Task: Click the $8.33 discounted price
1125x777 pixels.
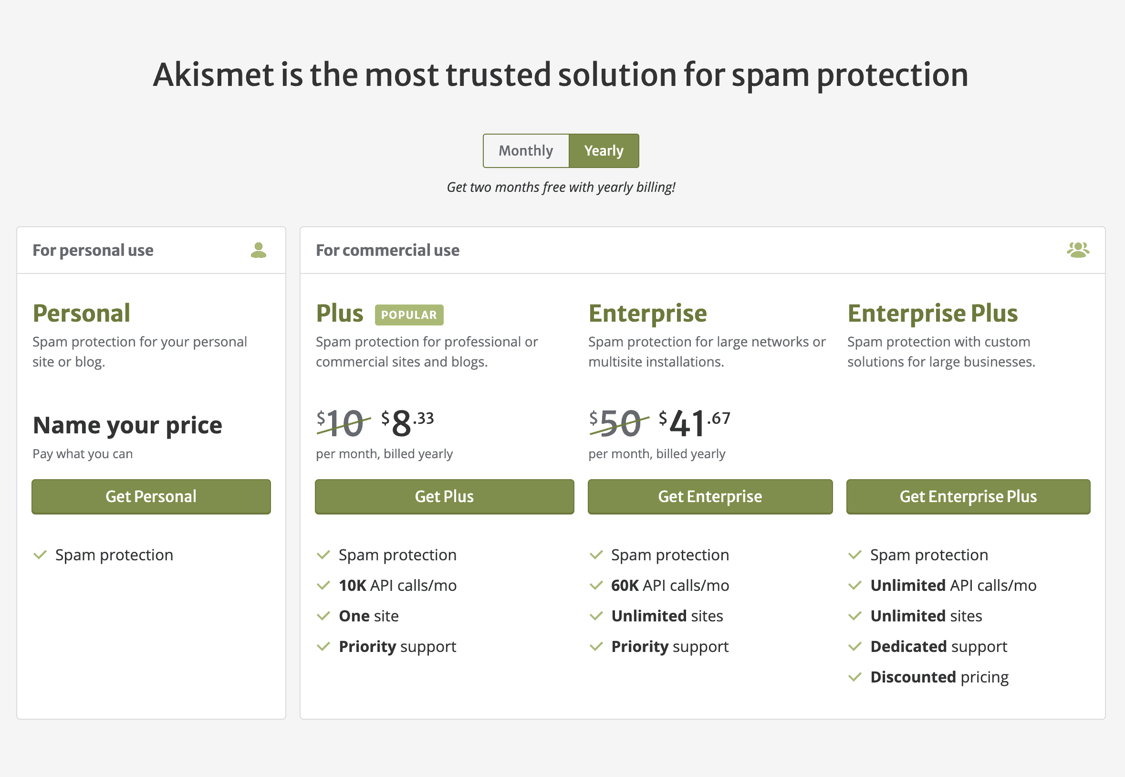Action: click(408, 423)
